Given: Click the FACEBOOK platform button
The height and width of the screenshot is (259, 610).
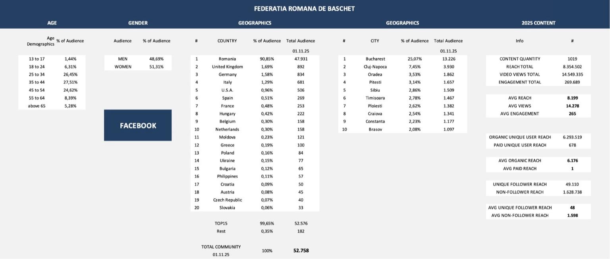Looking at the screenshot, I should coord(138,125).
